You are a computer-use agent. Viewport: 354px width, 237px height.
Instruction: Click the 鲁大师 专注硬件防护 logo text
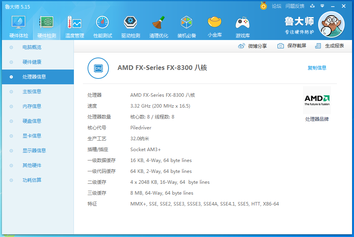pos(299,25)
